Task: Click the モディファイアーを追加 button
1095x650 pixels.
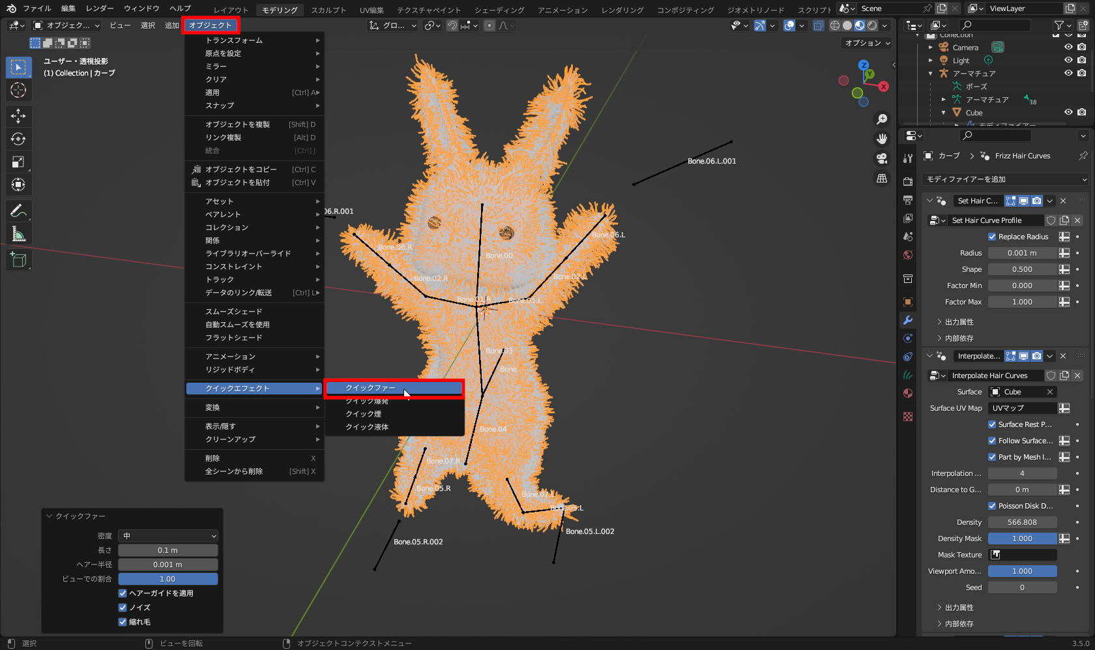Action: pos(1004,179)
